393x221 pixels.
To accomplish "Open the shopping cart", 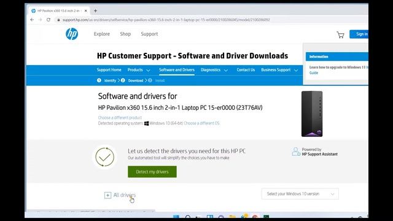I will (340, 34).
